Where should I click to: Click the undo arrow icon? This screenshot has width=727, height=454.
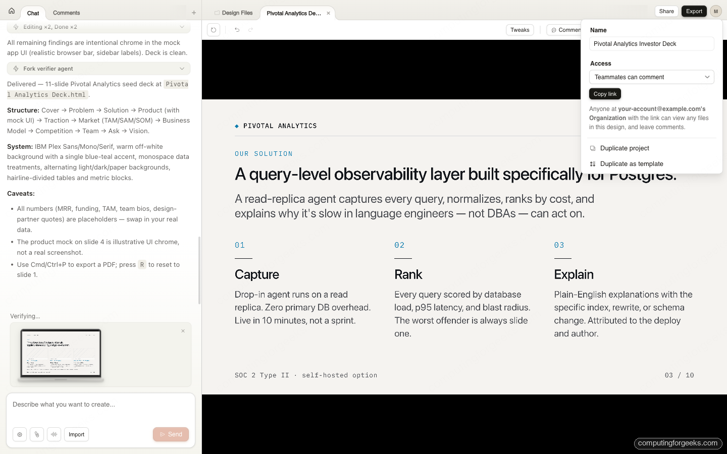tap(237, 30)
